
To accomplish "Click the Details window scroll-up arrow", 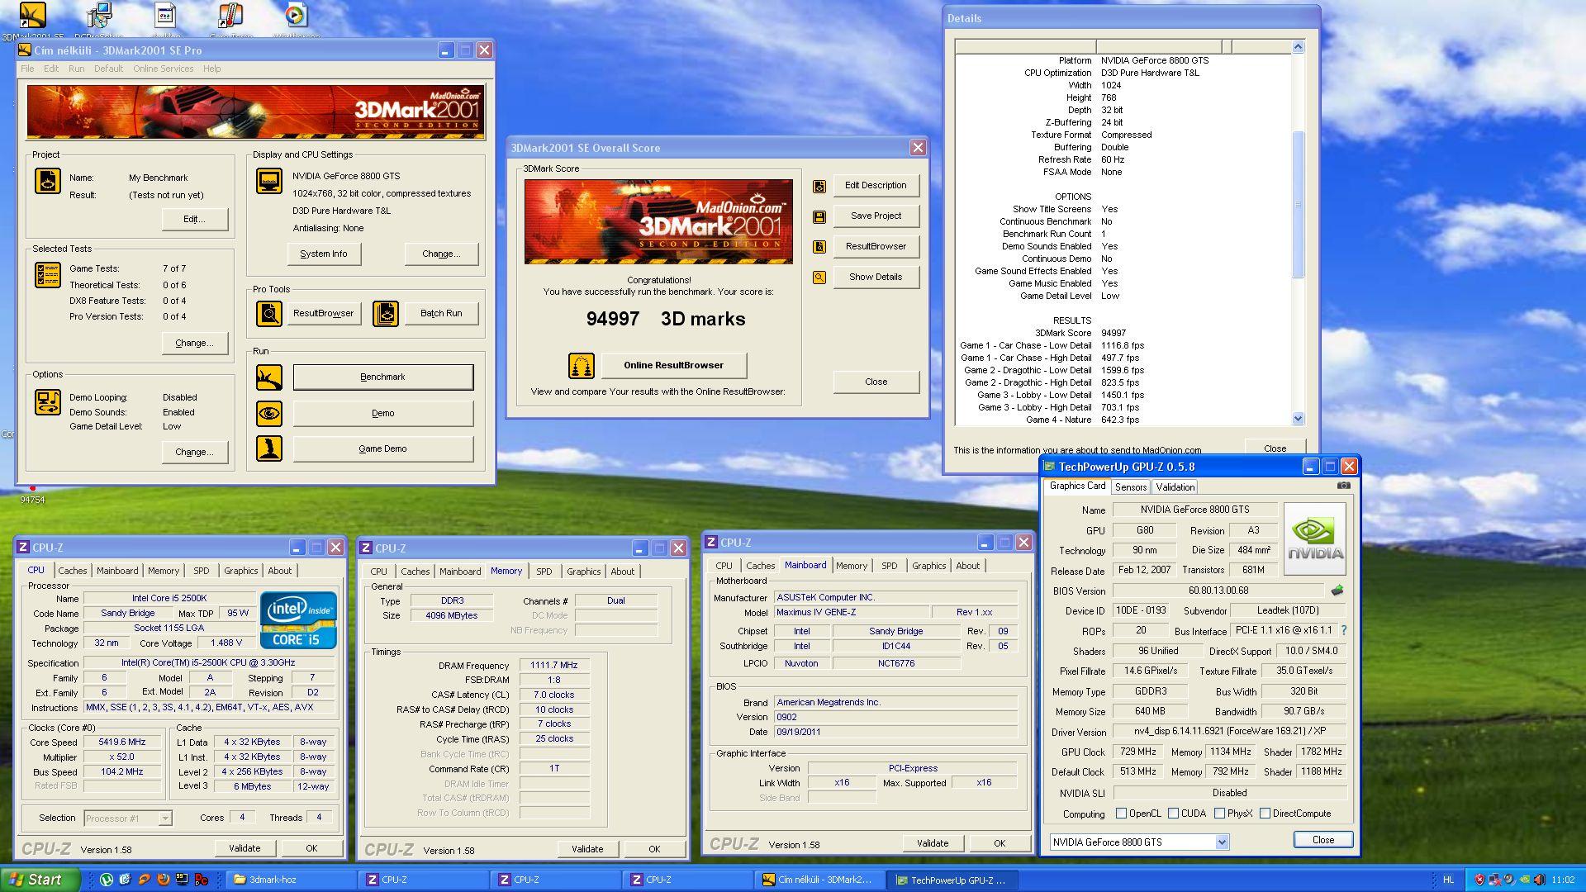I will [x=1298, y=47].
